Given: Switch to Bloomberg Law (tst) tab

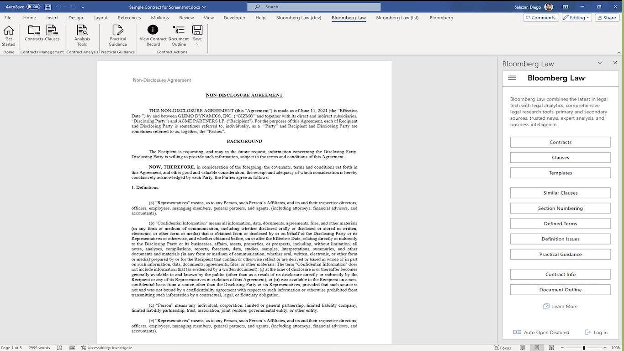Looking at the screenshot, I should [397, 18].
